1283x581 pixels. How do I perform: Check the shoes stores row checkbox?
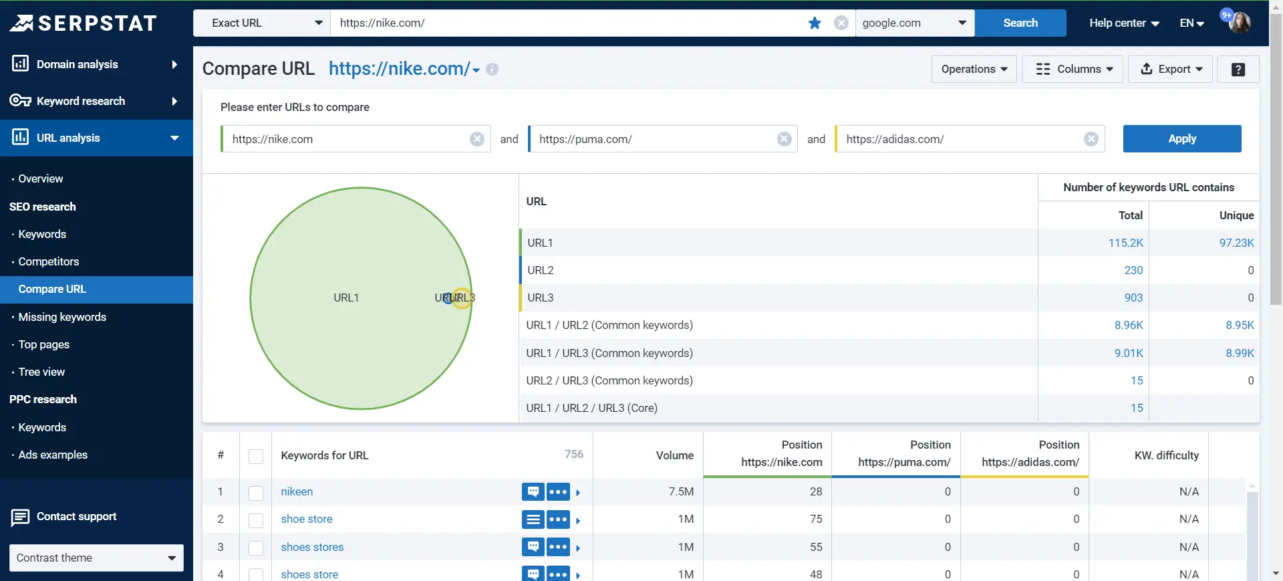256,548
